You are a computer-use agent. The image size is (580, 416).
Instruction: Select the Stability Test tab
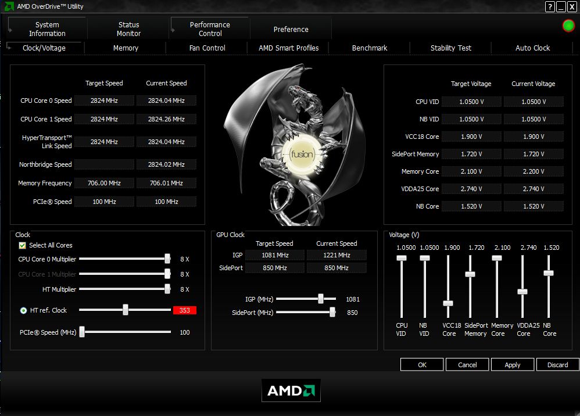point(450,48)
